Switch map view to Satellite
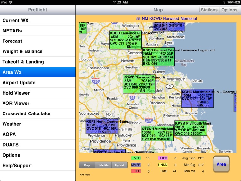The width and height of the screenshot is (241, 181). coord(103,165)
